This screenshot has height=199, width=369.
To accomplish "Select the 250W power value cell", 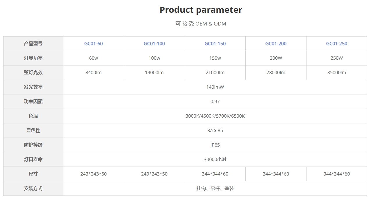I will click(x=336, y=58).
